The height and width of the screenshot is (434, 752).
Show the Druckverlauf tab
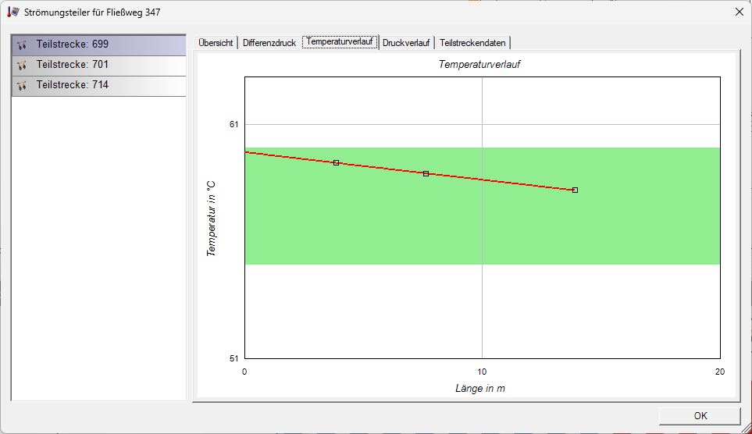tap(406, 43)
